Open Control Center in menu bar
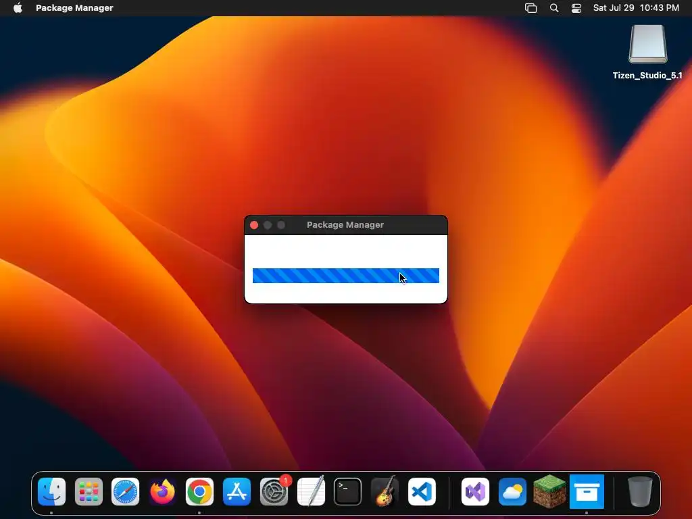Viewport: 692px width, 519px height. point(576,8)
